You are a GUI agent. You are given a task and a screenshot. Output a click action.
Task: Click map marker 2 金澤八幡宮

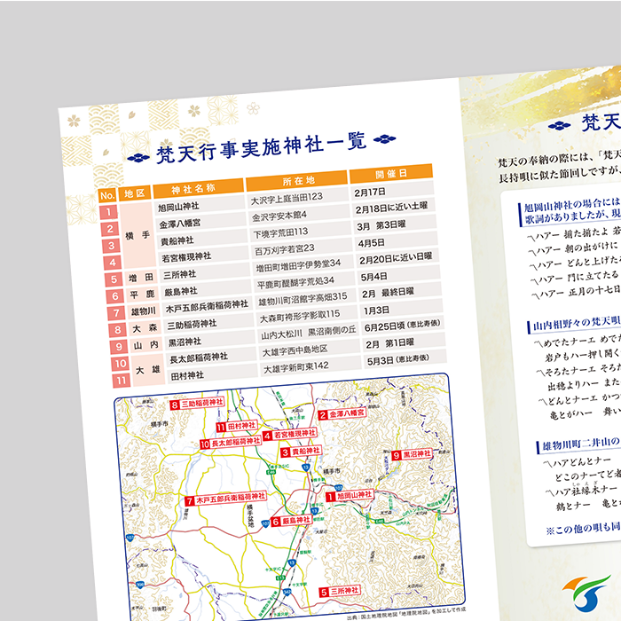[x=342, y=414]
